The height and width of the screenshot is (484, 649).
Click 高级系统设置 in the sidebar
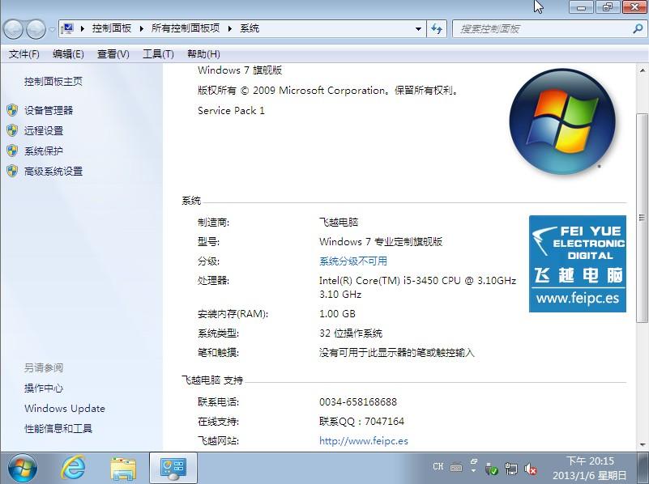(x=53, y=172)
